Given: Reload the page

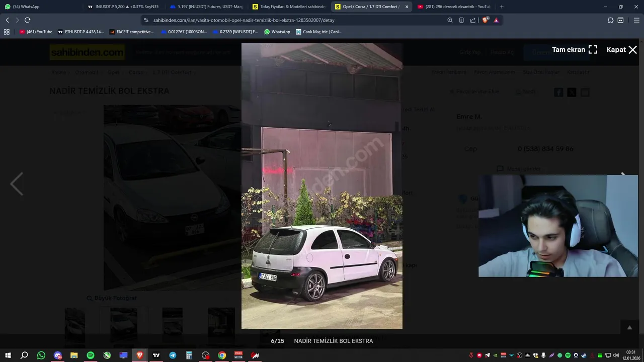Looking at the screenshot, I should pos(27,20).
